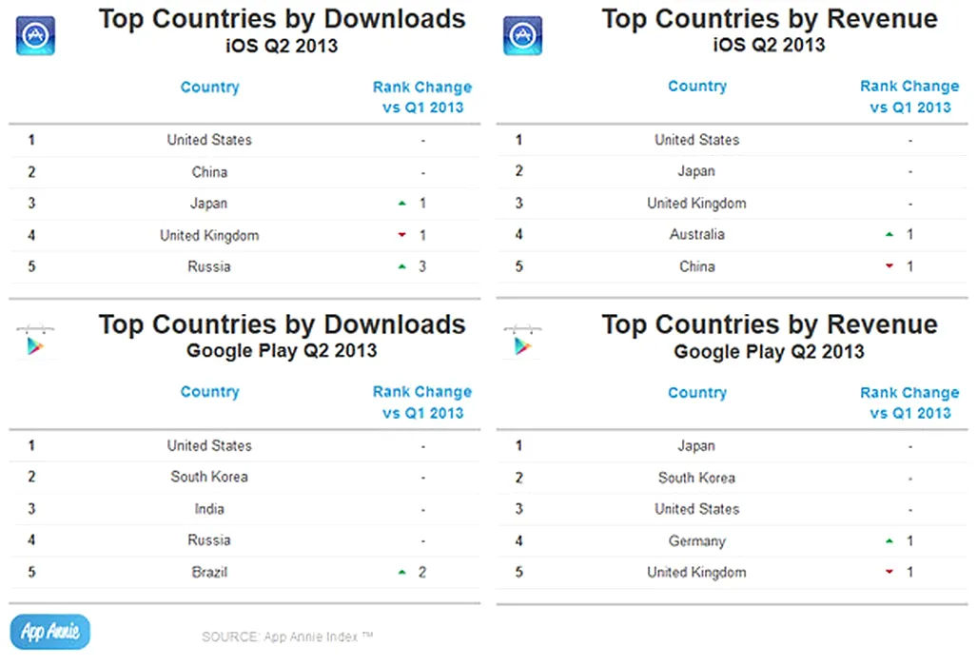This screenshot has width=977, height=666.
Task: Click green up arrow in the Brazil row
Action: tap(402, 573)
